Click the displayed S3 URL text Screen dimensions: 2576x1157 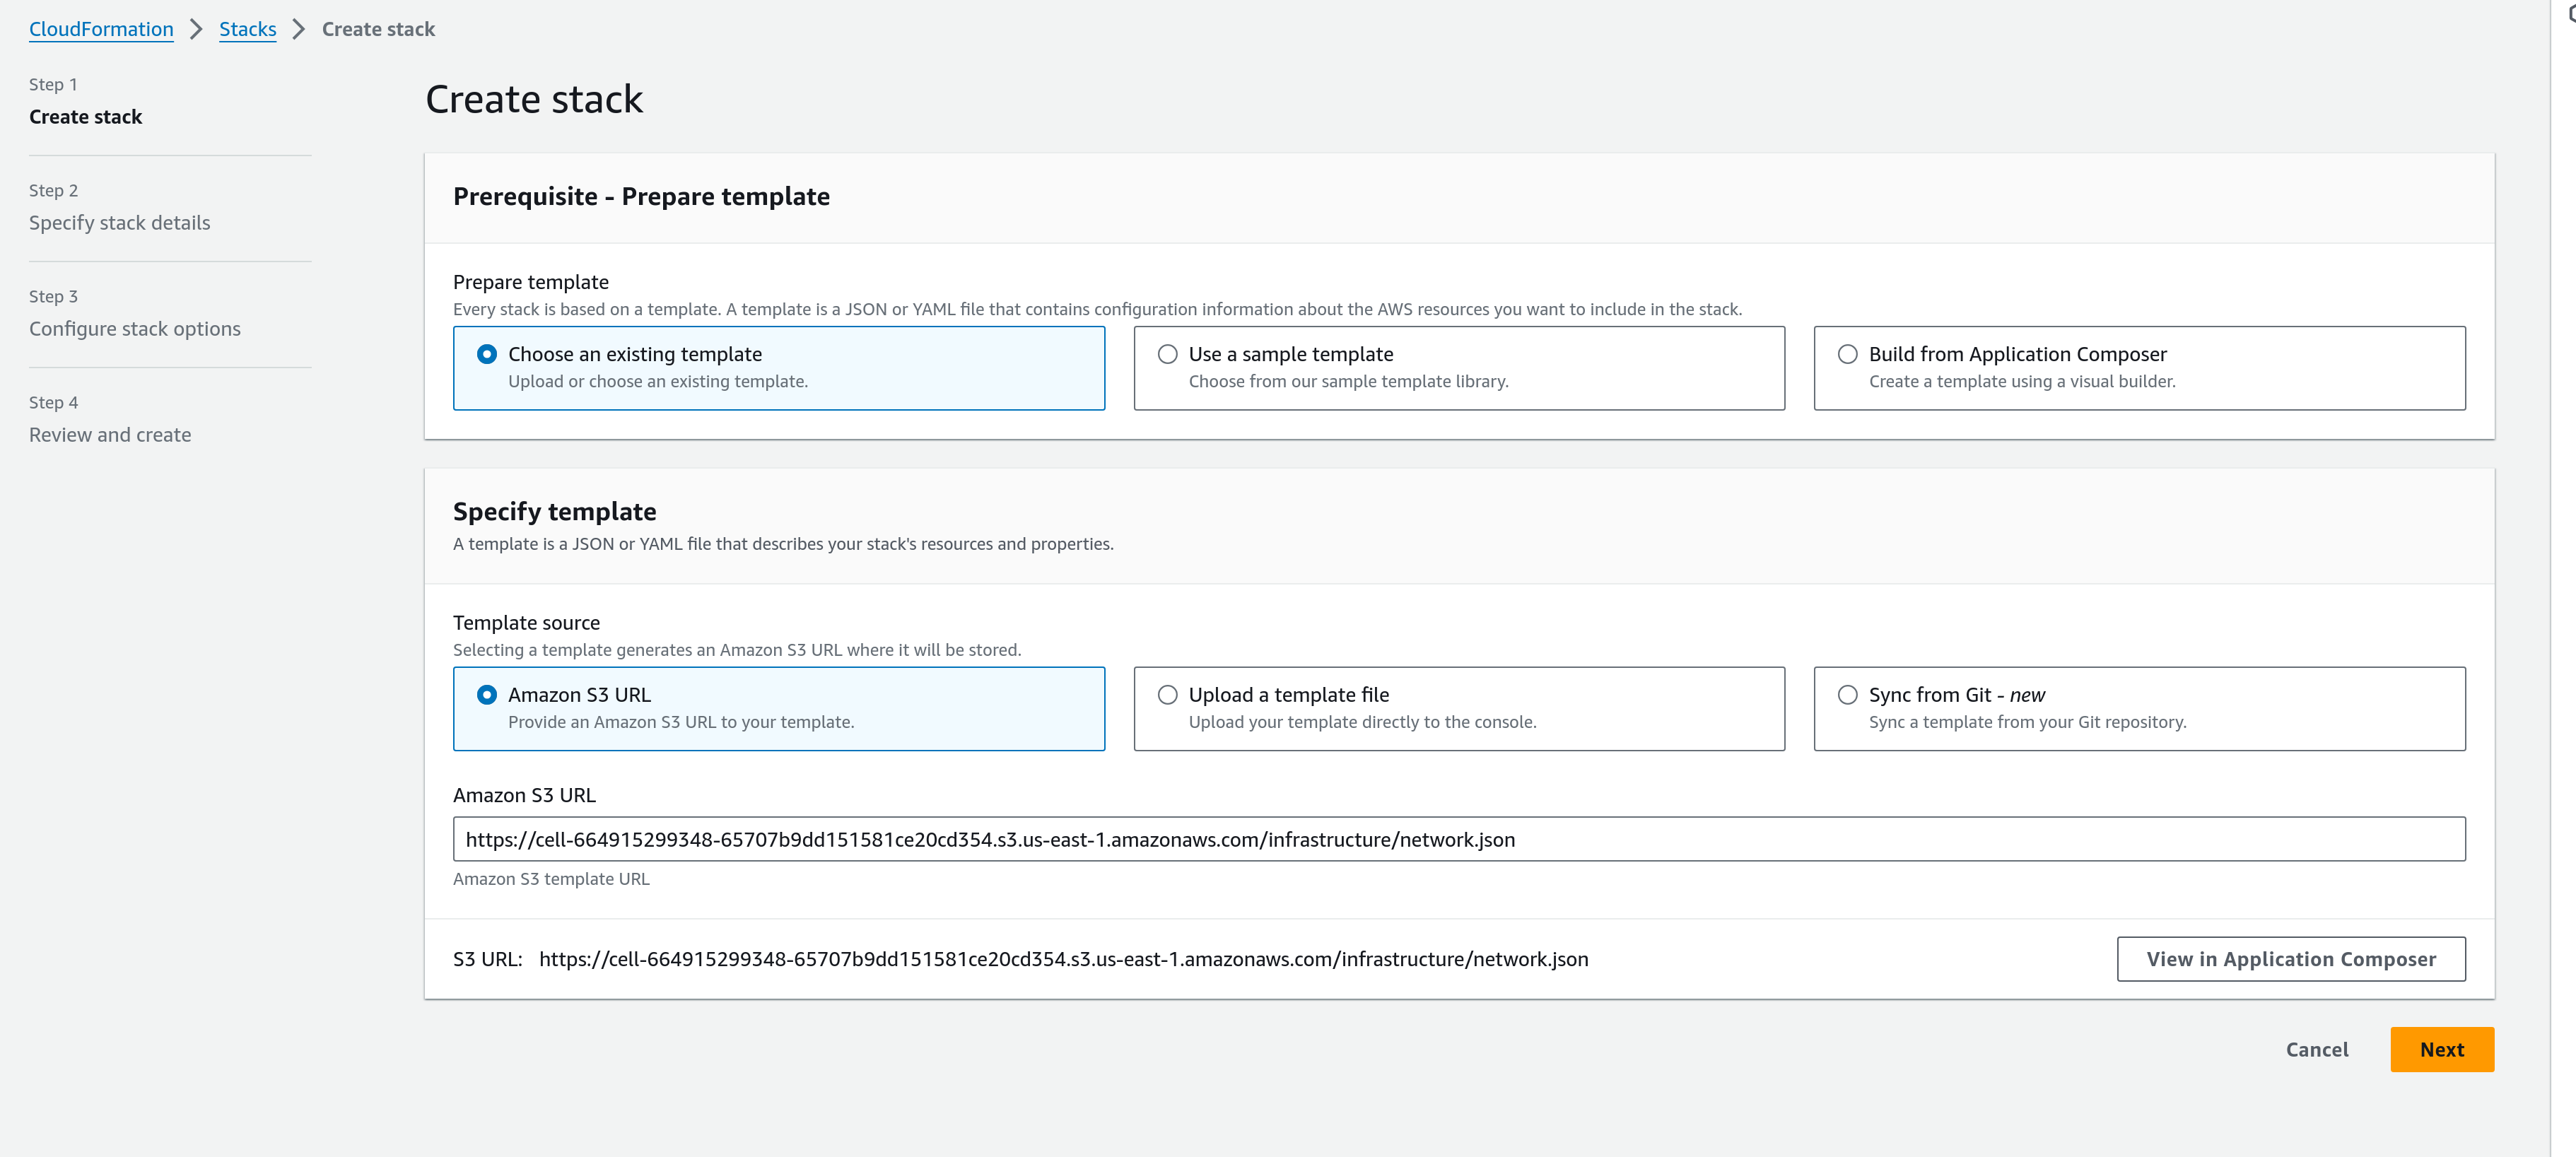[x=1063, y=959]
